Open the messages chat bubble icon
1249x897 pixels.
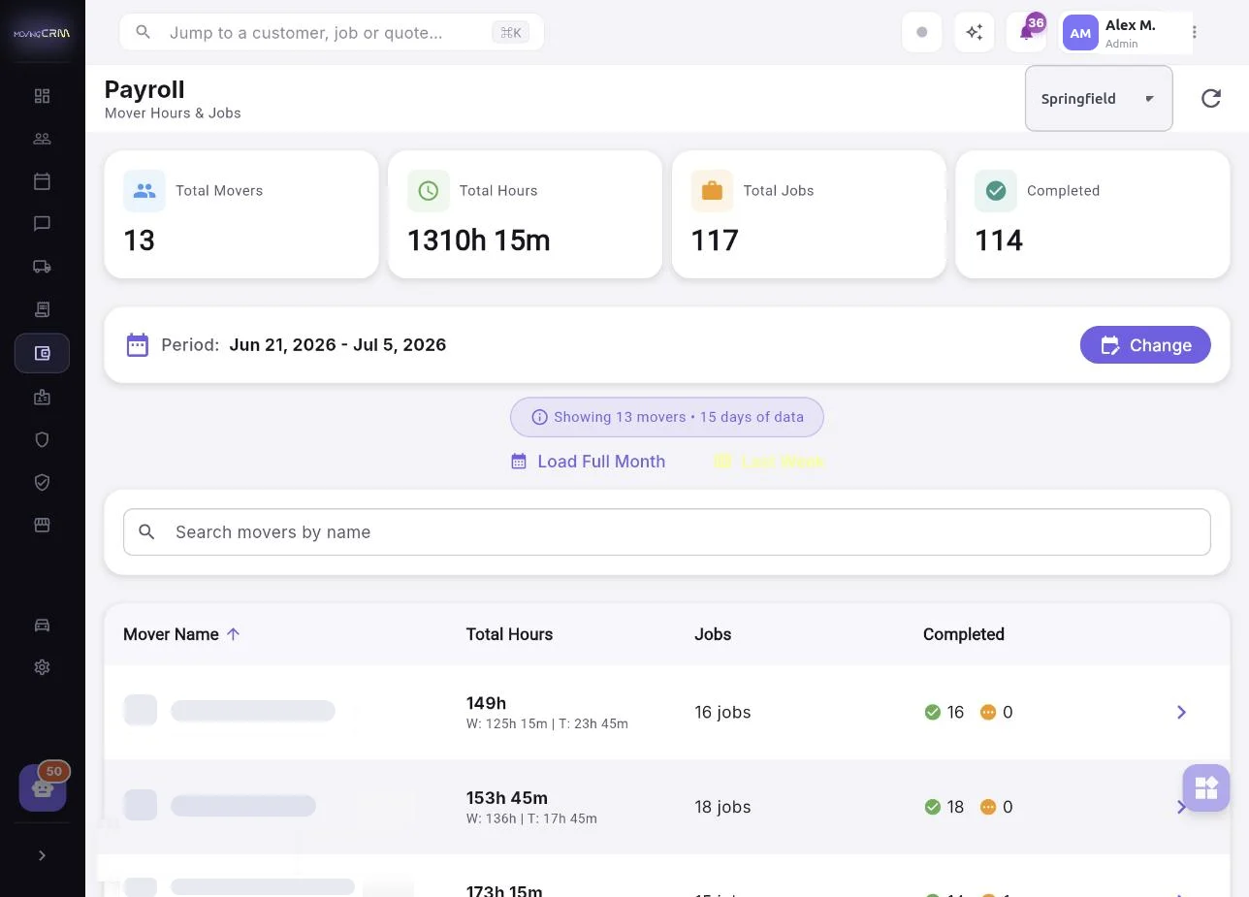click(42, 224)
